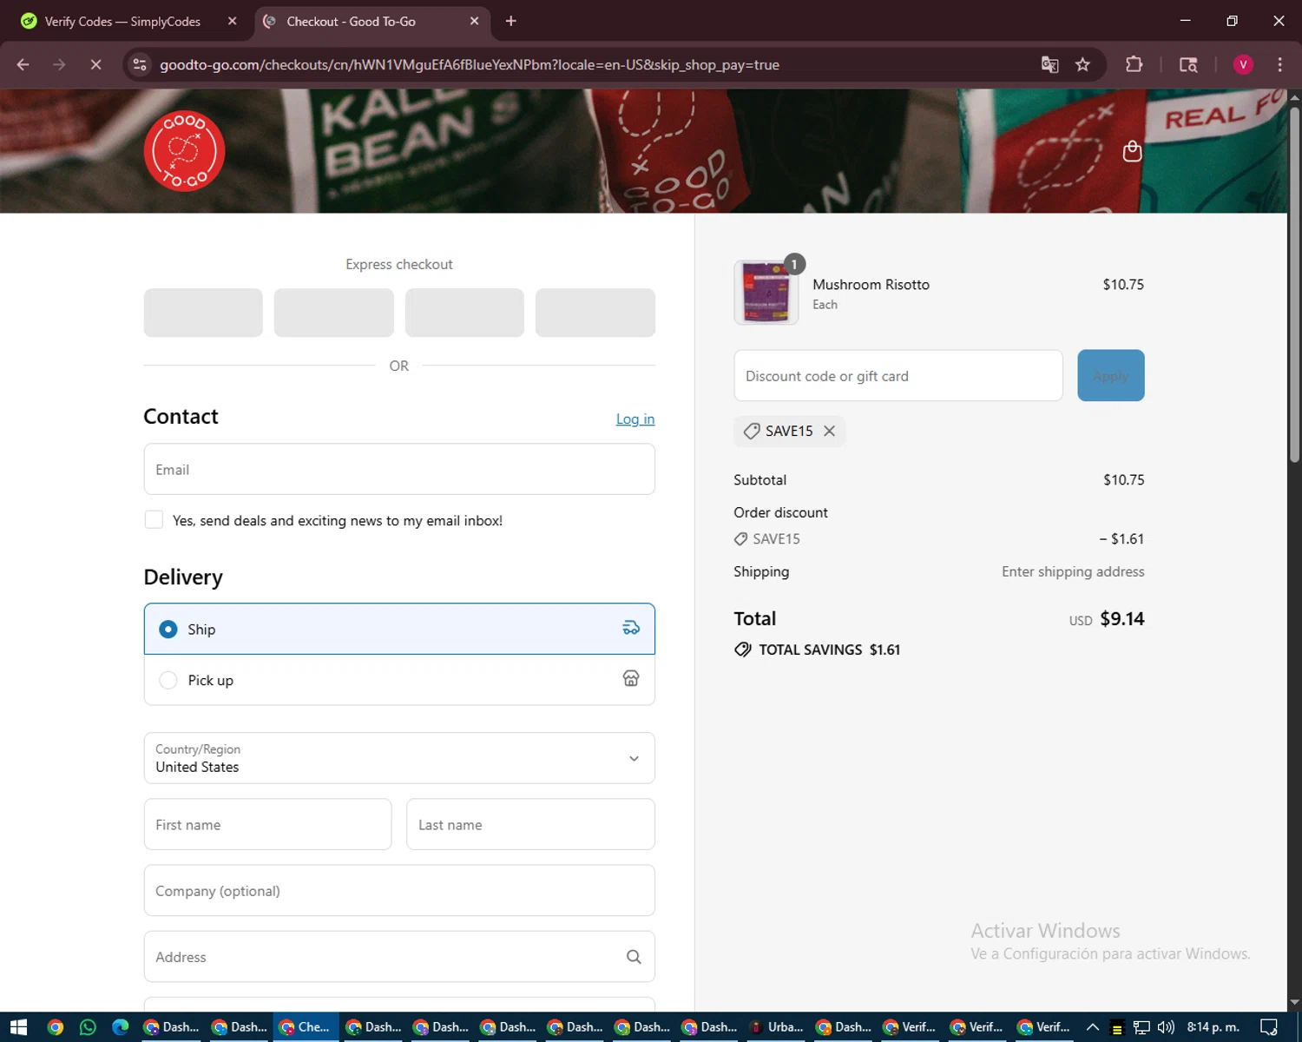Bookmark this page with the star icon
Screen dimensions: 1302x1042
[1082, 65]
